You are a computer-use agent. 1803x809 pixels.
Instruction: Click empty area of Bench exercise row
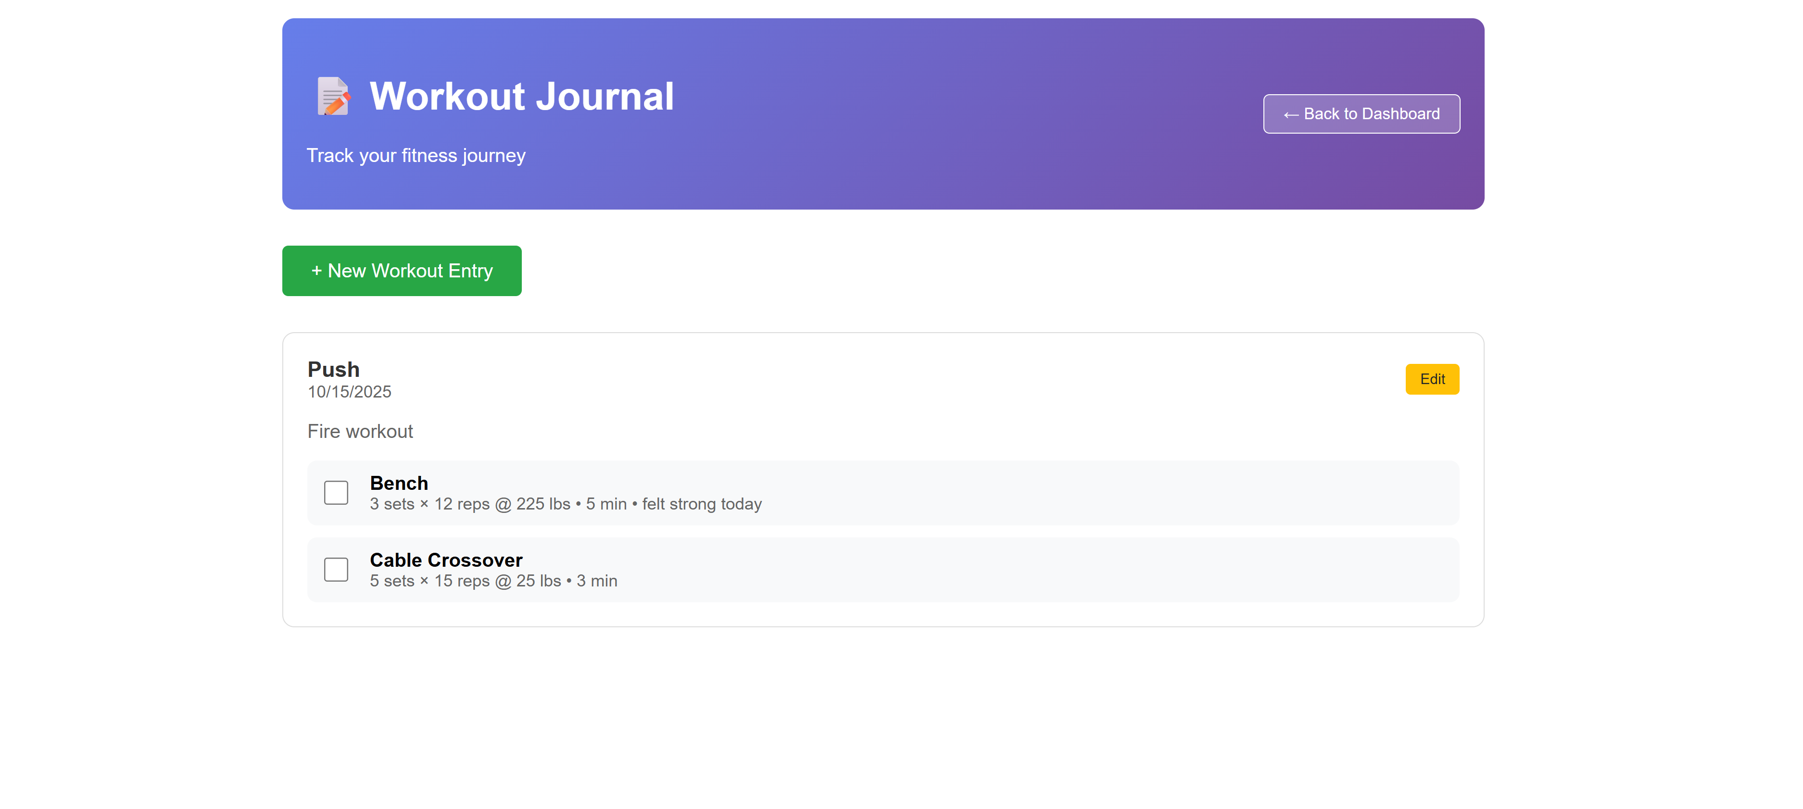1120,493
